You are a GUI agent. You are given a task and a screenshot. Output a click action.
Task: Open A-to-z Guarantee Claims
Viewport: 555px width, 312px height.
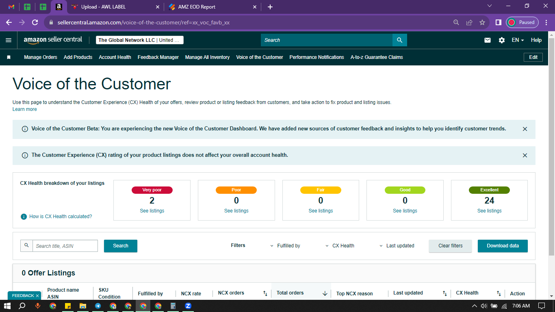point(377,57)
